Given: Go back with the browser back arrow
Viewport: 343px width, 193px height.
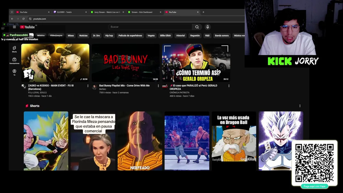Looking at the screenshot, I should coord(12,19).
